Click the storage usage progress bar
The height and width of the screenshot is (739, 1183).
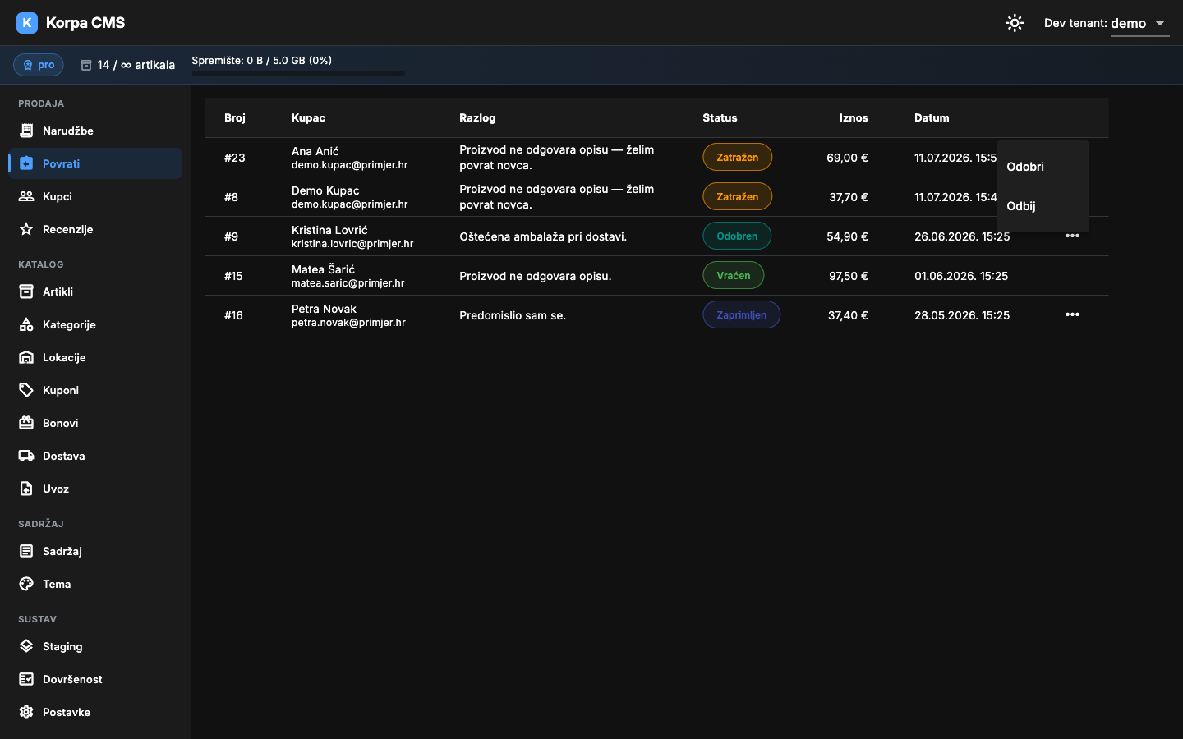(x=298, y=73)
